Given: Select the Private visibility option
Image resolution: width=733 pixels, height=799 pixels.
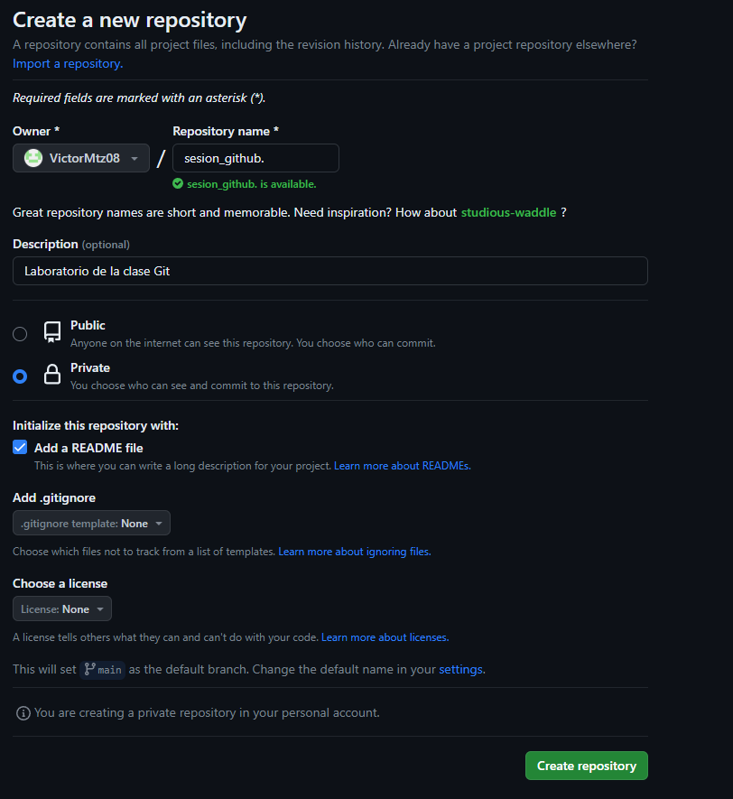Looking at the screenshot, I should click(19, 376).
